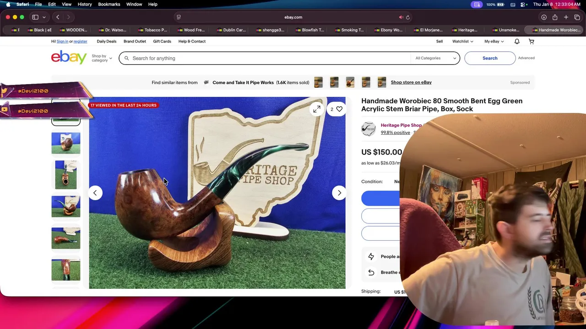Show next image arrow

(339, 193)
